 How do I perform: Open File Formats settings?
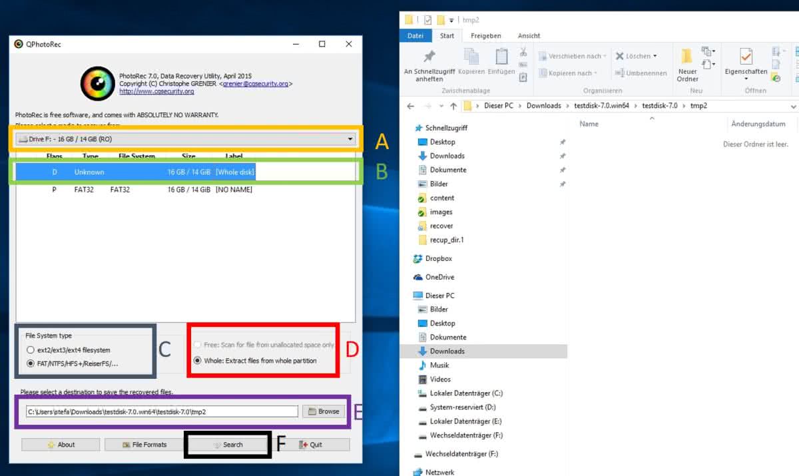pos(144,445)
